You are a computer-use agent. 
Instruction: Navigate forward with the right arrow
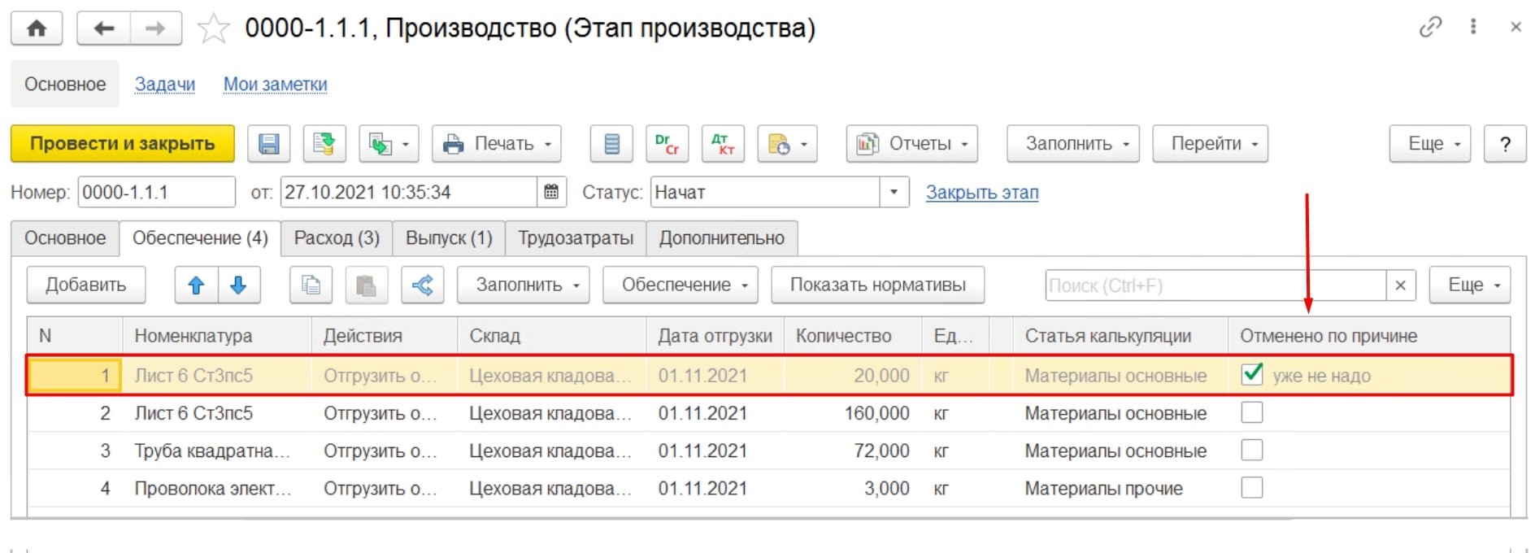coord(155,28)
